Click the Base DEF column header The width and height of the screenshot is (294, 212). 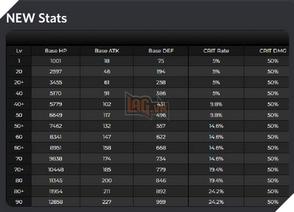pos(161,50)
